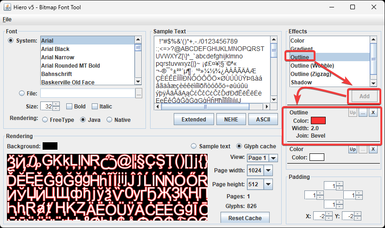Open the File menu
This screenshot has width=385, height=228.
[x=7, y=19]
